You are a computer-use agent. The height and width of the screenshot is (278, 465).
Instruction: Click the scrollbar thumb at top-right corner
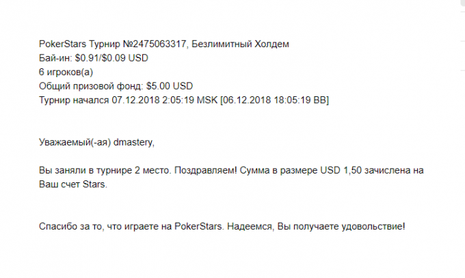tap(463, 1)
